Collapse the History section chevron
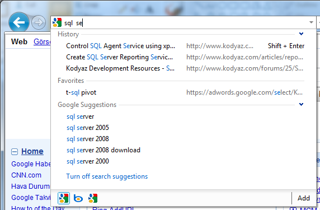Image resolution: width=320 pixels, height=210 pixels. coord(301,34)
